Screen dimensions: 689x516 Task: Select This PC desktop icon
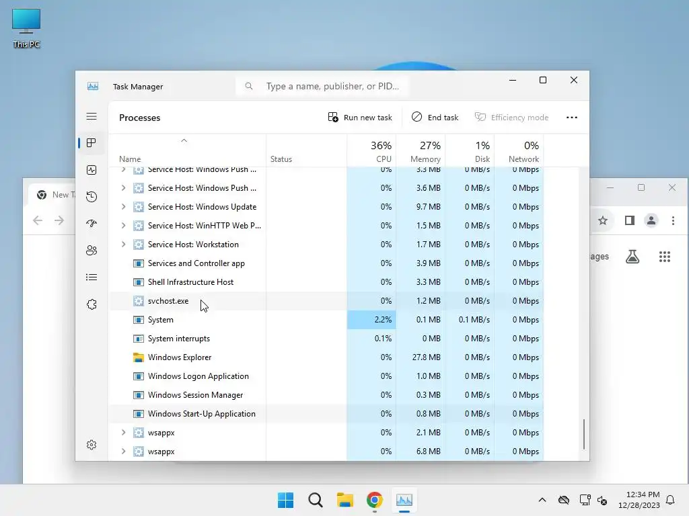pyautogui.click(x=26, y=28)
